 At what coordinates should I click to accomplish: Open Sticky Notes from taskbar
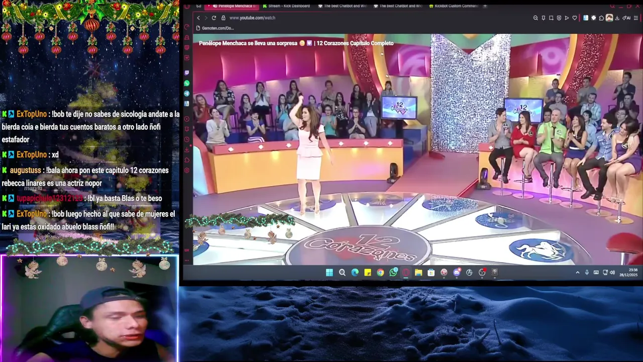pos(368,273)
